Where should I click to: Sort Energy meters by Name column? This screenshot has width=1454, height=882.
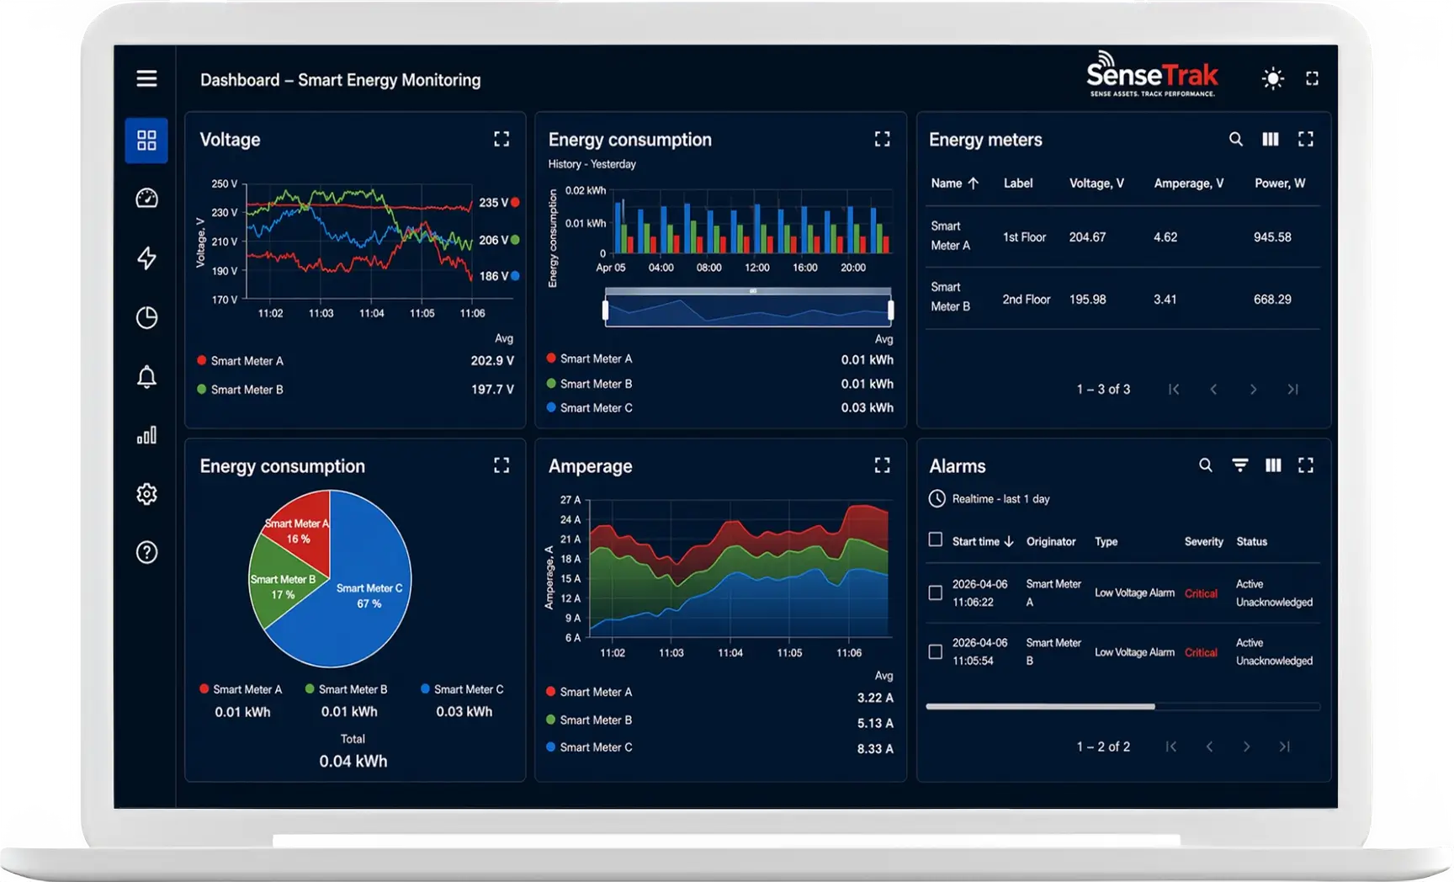click(954, 183)
